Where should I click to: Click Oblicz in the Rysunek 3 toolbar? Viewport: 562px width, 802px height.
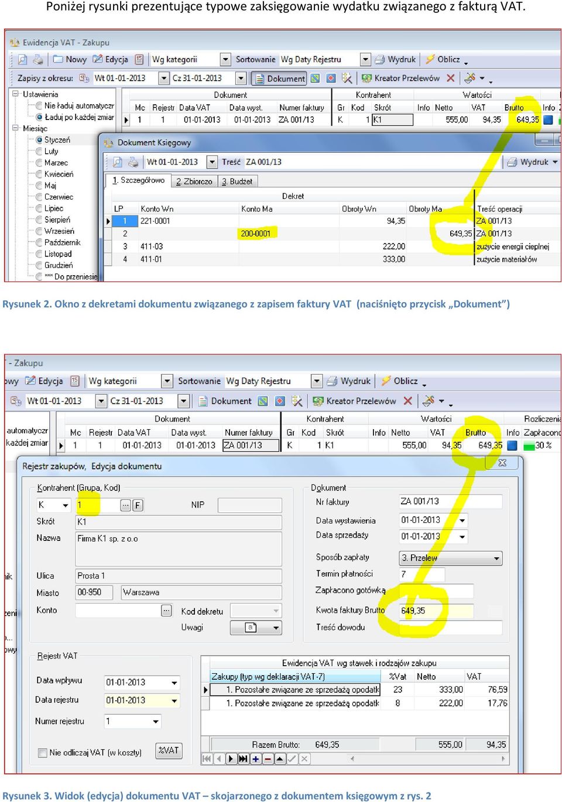(x=400, y=381)
